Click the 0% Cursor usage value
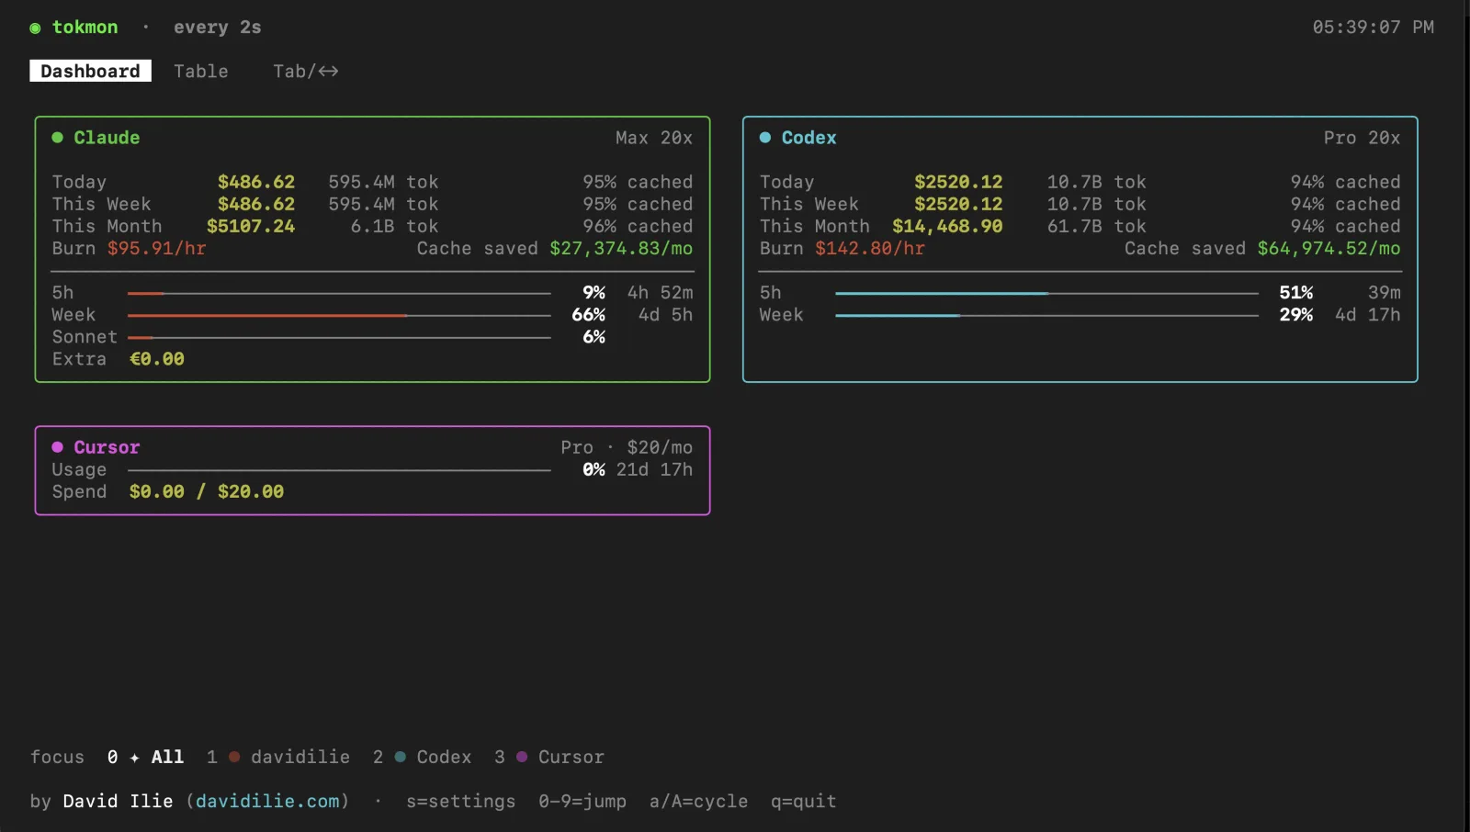 (594, 469)
